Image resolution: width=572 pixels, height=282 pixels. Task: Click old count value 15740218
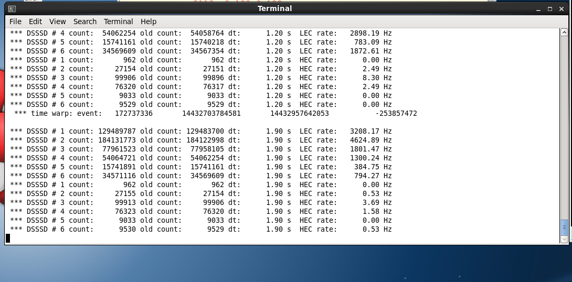click(x=207, y=42)
